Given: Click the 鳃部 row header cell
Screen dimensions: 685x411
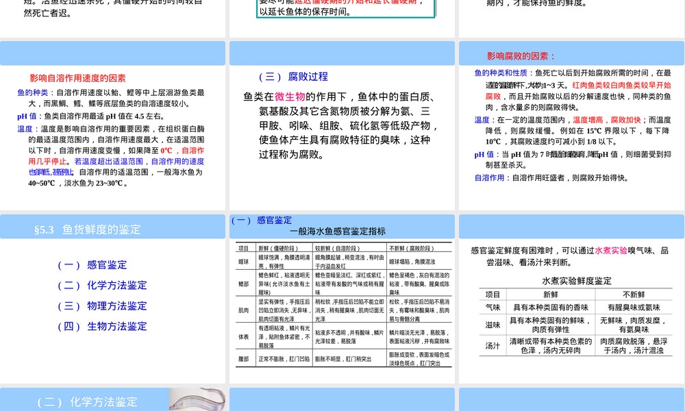Looking at the screenshot, I should 244,284.
